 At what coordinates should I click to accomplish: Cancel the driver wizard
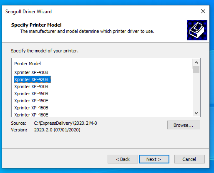point(189,159)
